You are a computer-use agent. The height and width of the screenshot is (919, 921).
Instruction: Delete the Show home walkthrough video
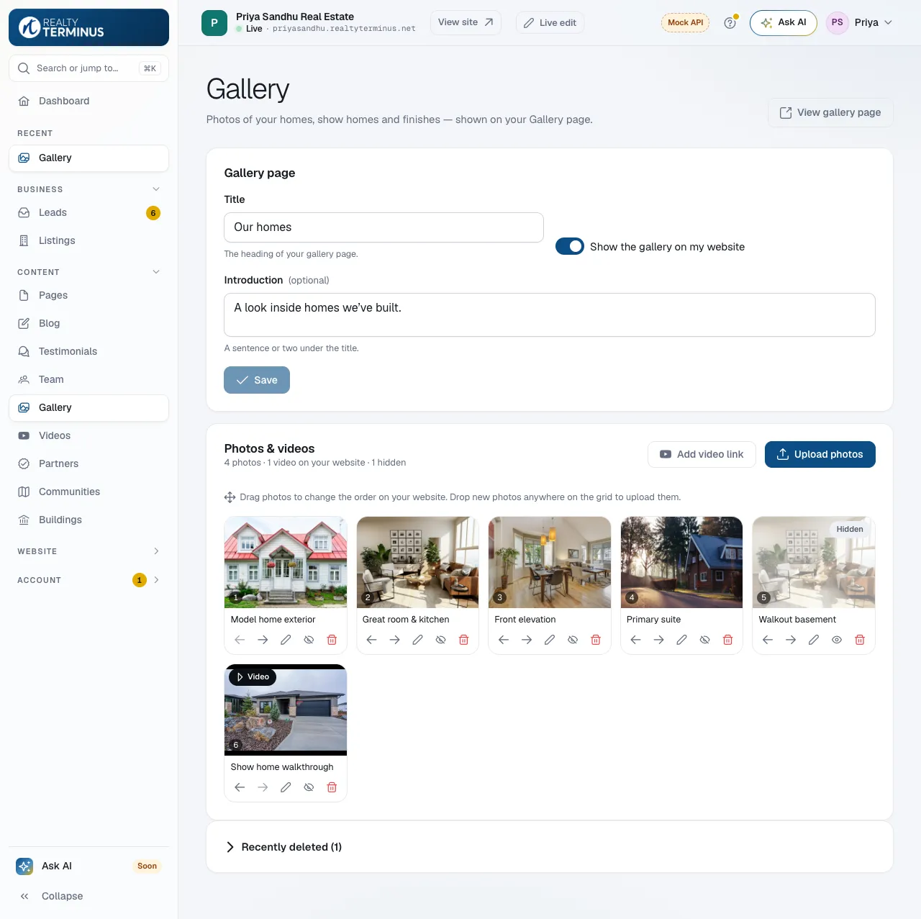click(332, 787)
